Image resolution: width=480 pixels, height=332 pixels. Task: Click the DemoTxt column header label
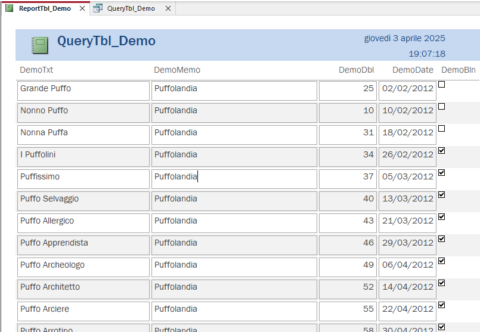[x=36, y=70]
